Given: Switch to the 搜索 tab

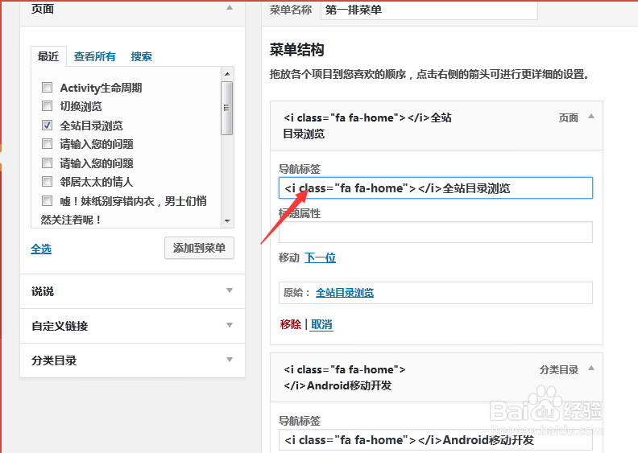Looking at the screenshot, I should tap(141, 56).
